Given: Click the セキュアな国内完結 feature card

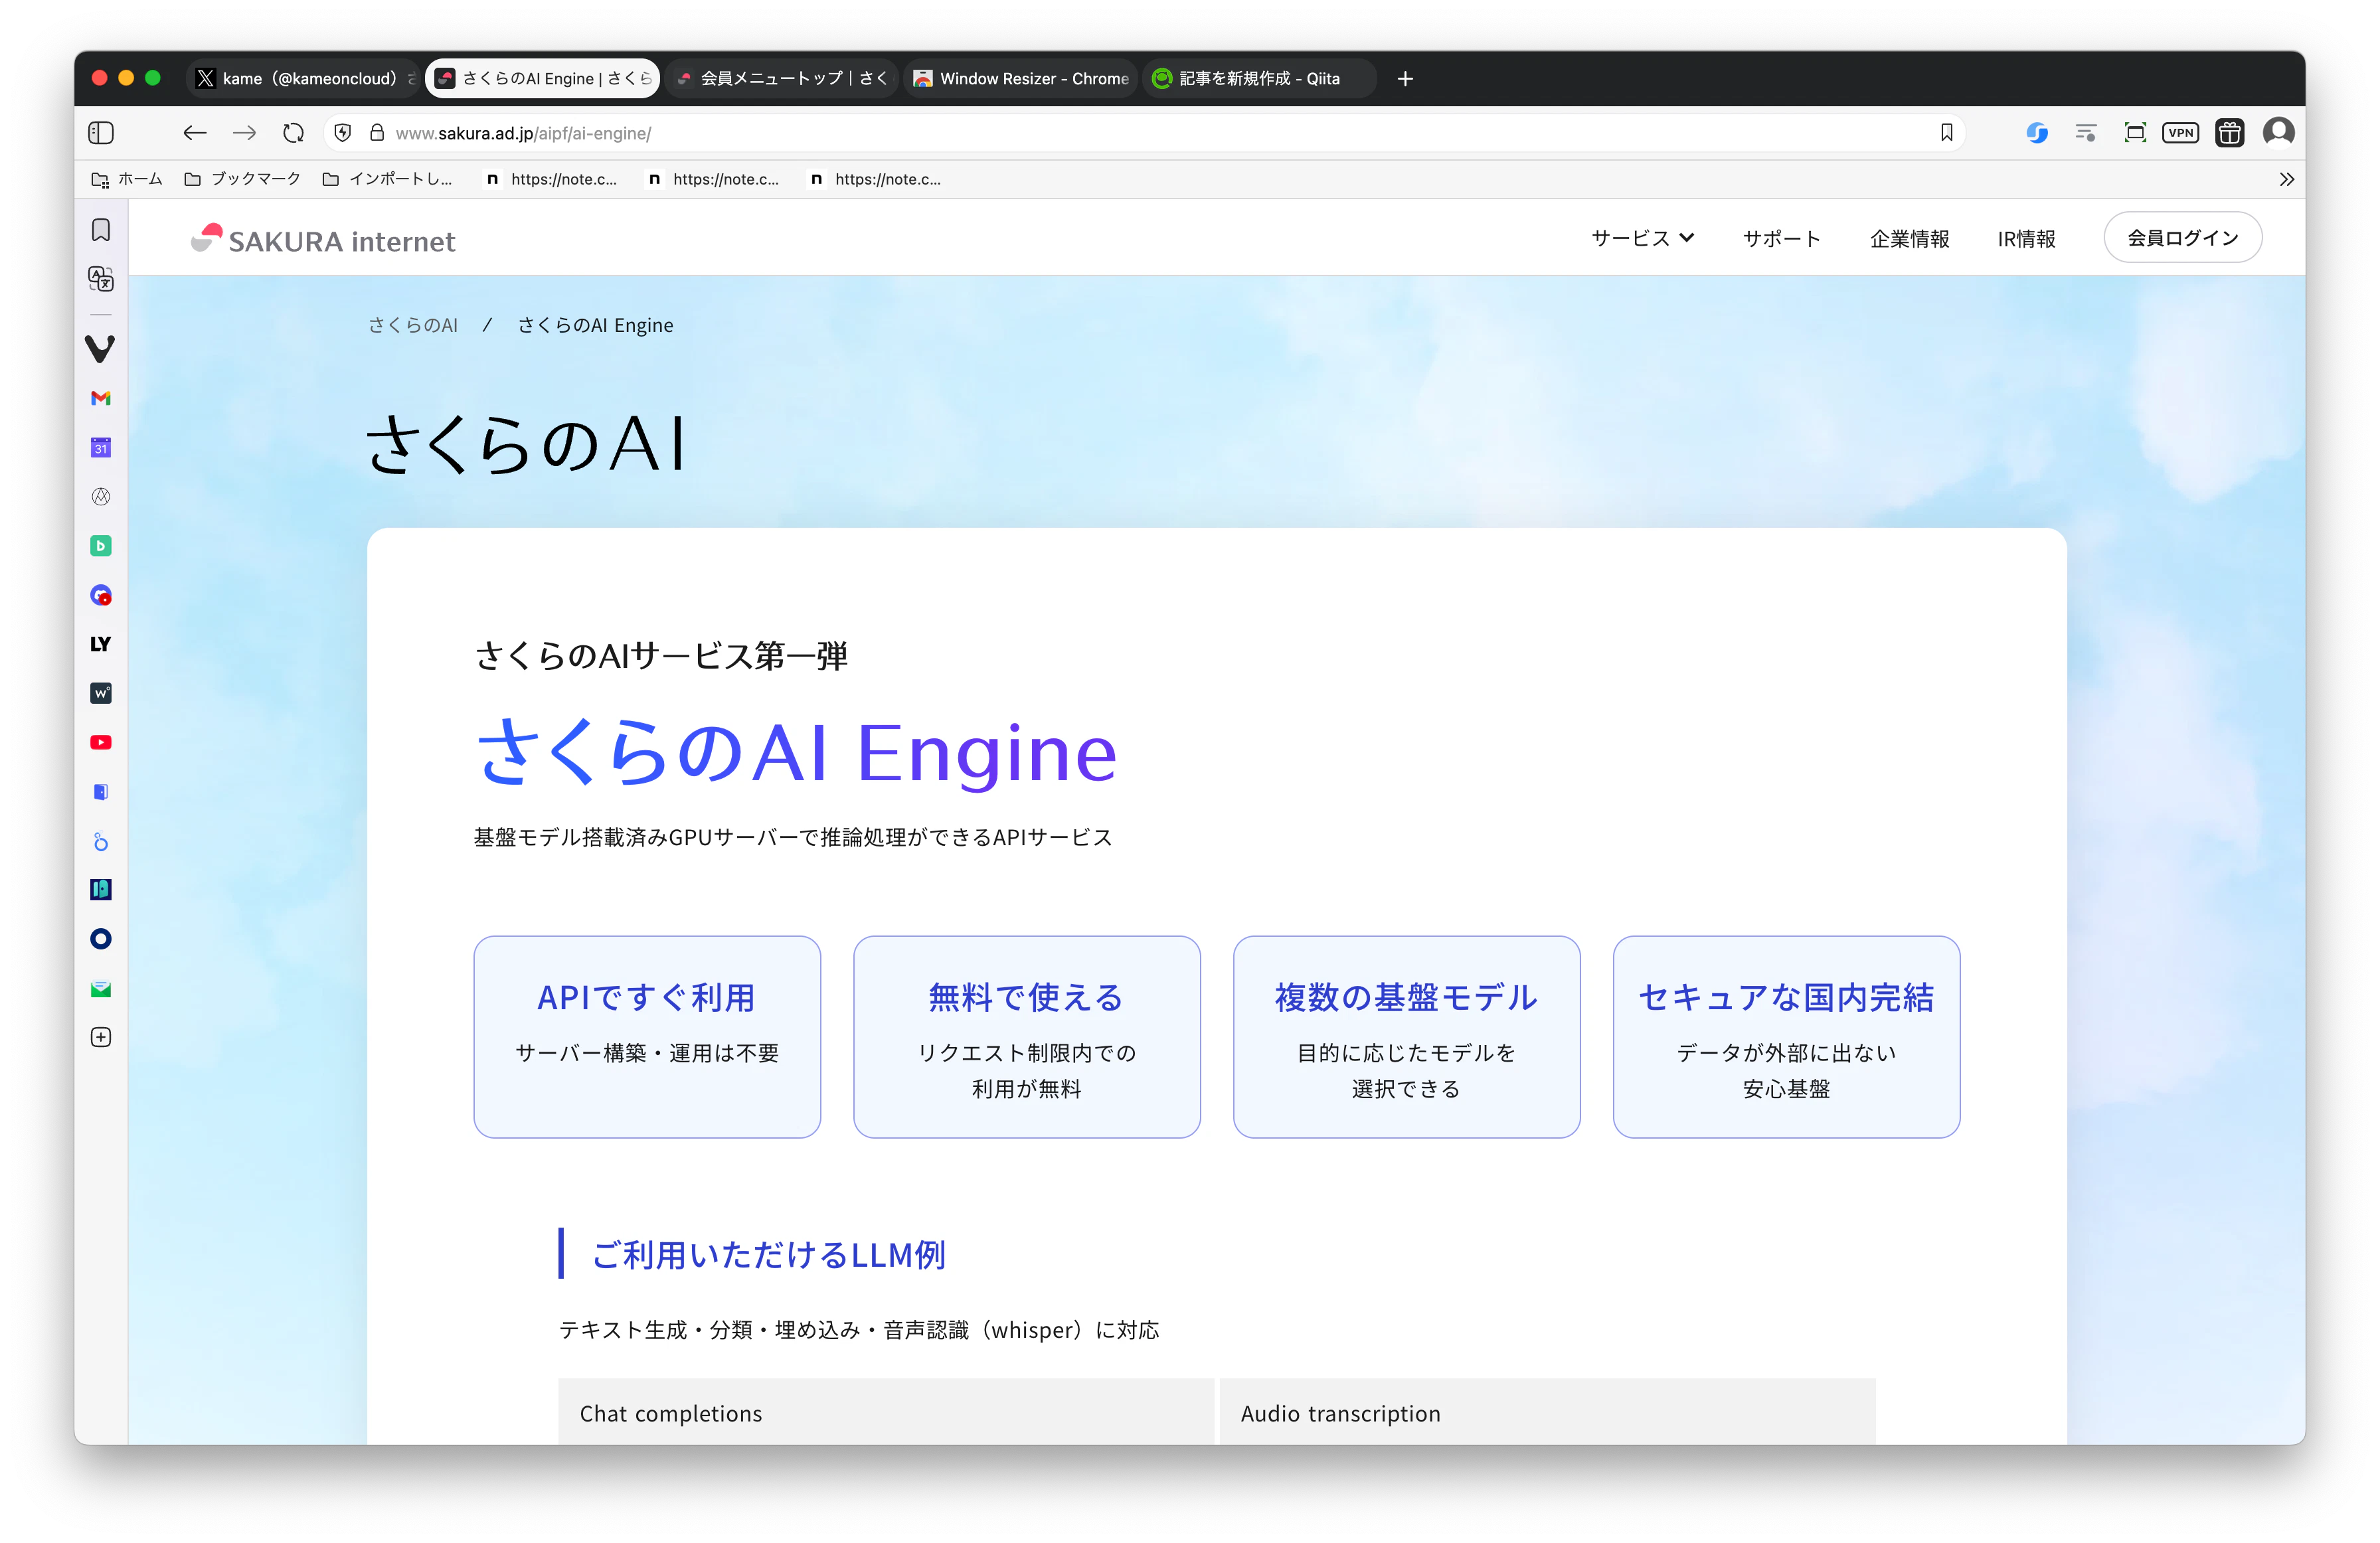Looking at the screenshot, I should coord(1786,1036).
